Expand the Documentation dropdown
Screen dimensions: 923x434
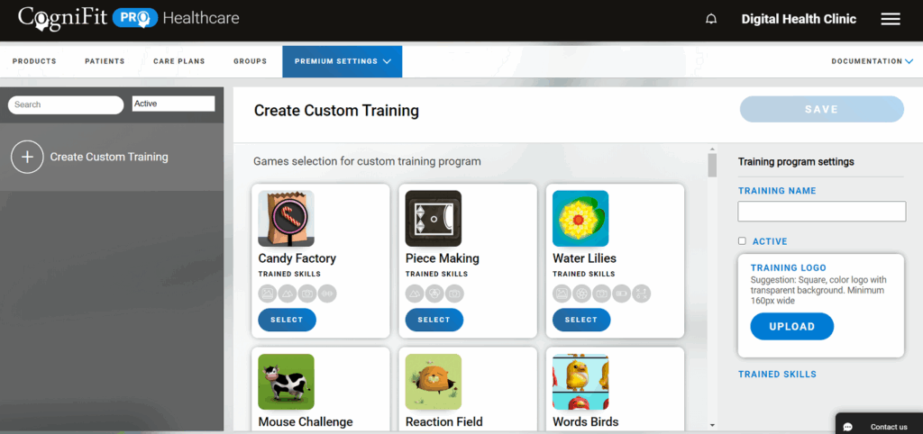tap(871, 61)
